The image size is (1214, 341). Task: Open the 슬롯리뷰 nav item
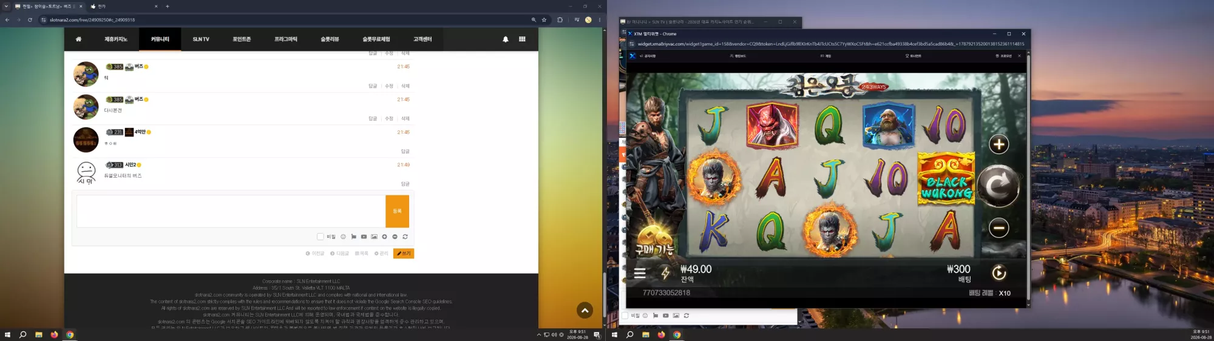(x=330, y=39)
